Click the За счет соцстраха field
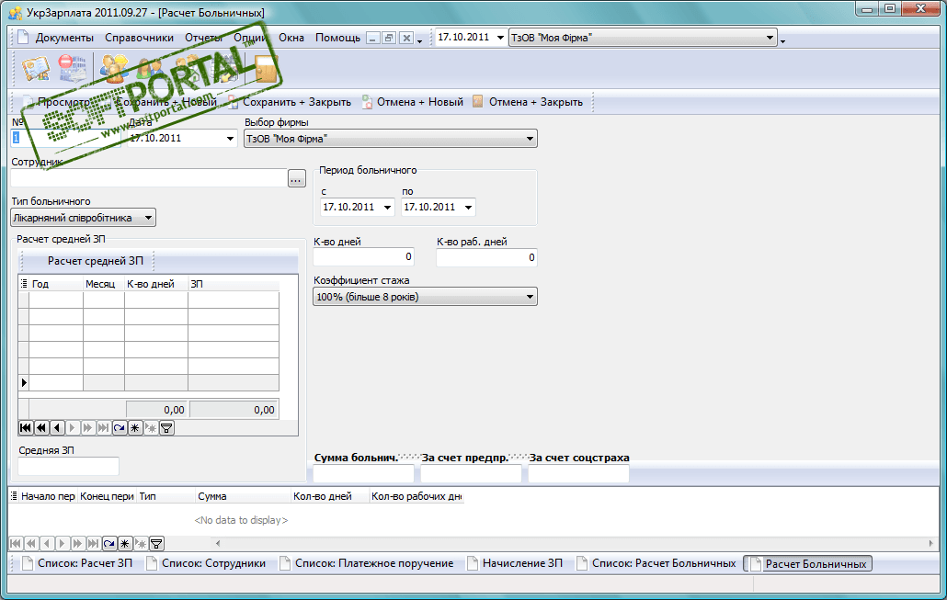This screenshot has width=947, height=600. click(x=578, y=473)
